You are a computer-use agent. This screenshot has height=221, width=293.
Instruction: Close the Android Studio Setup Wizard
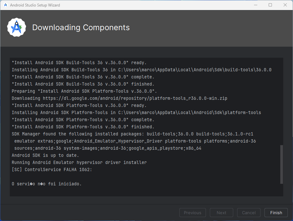(x=285, y=5)
